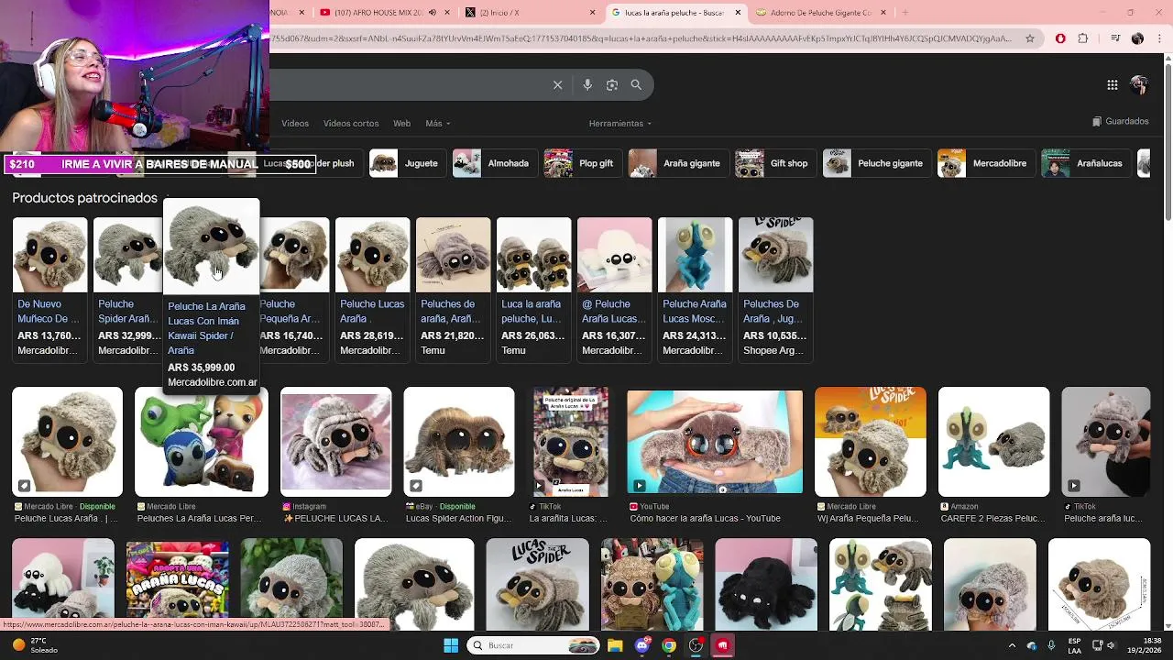Open the Peluche Araña Lucas Mosc product
1173x660 pixels.
695,289
